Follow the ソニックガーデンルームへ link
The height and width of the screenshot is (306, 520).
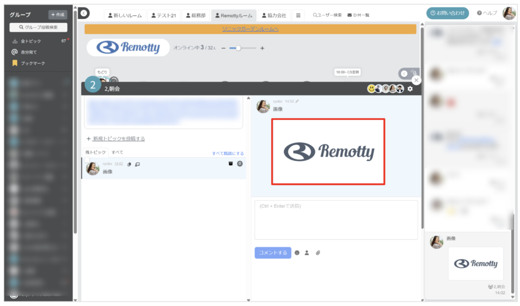[x=250, y=29]
